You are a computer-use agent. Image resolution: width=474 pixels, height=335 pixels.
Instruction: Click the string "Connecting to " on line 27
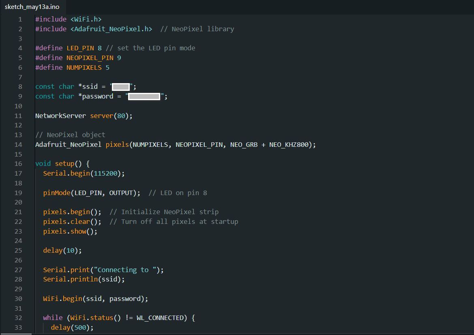point(125,270)
